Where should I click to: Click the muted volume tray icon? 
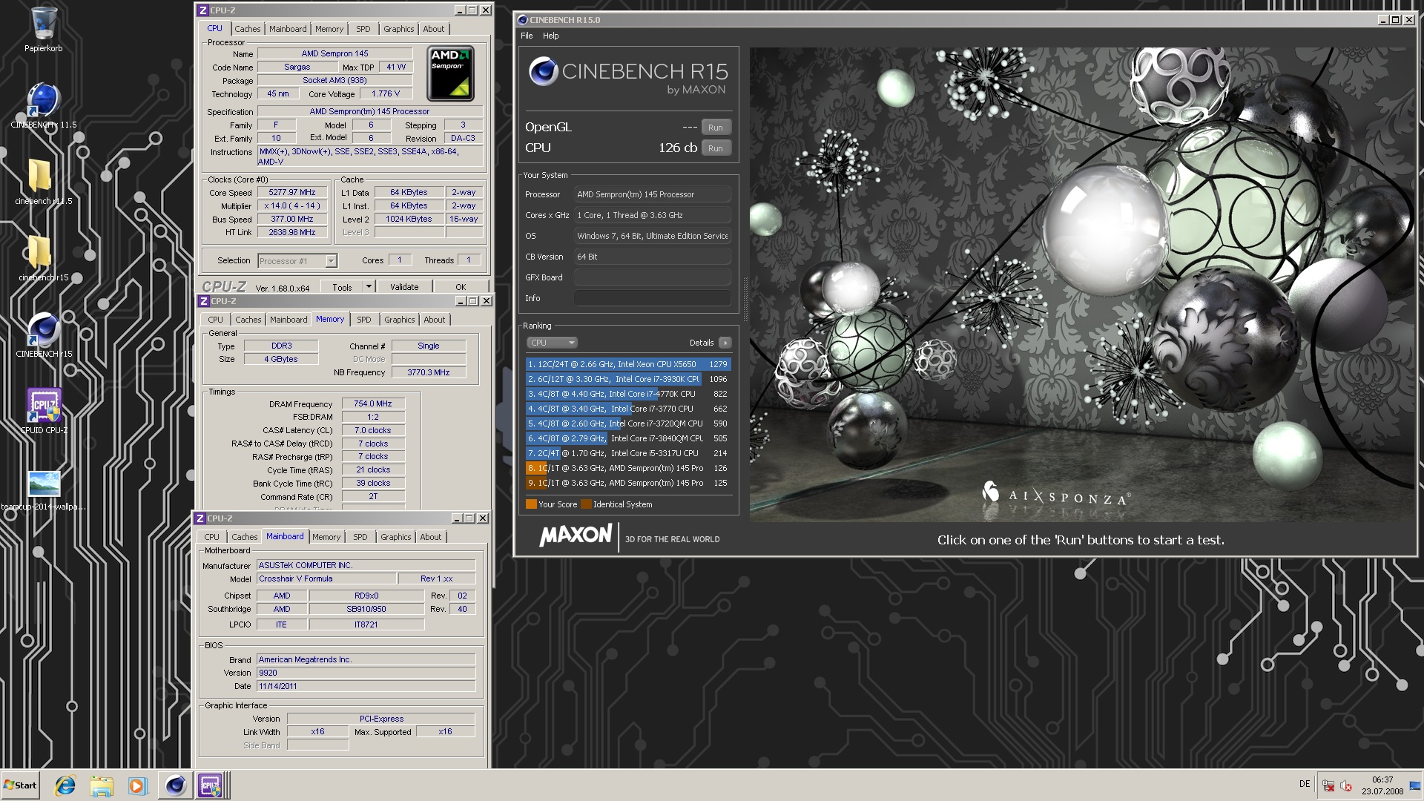click(x=1347, y=785)
